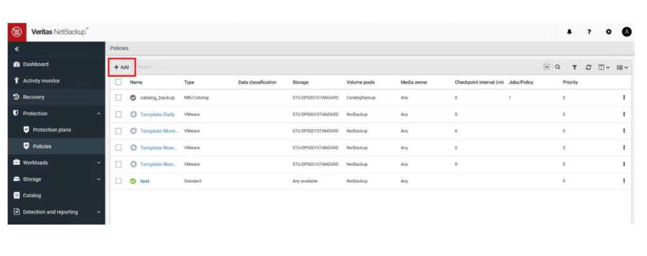This screenshot has width=647, height=256.
Task: Open user profile avatar A
Action: pos(627,32)
